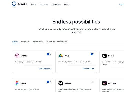Open the Templates menu item
Screen dimensions: 124x92
[x=44, y=4]
